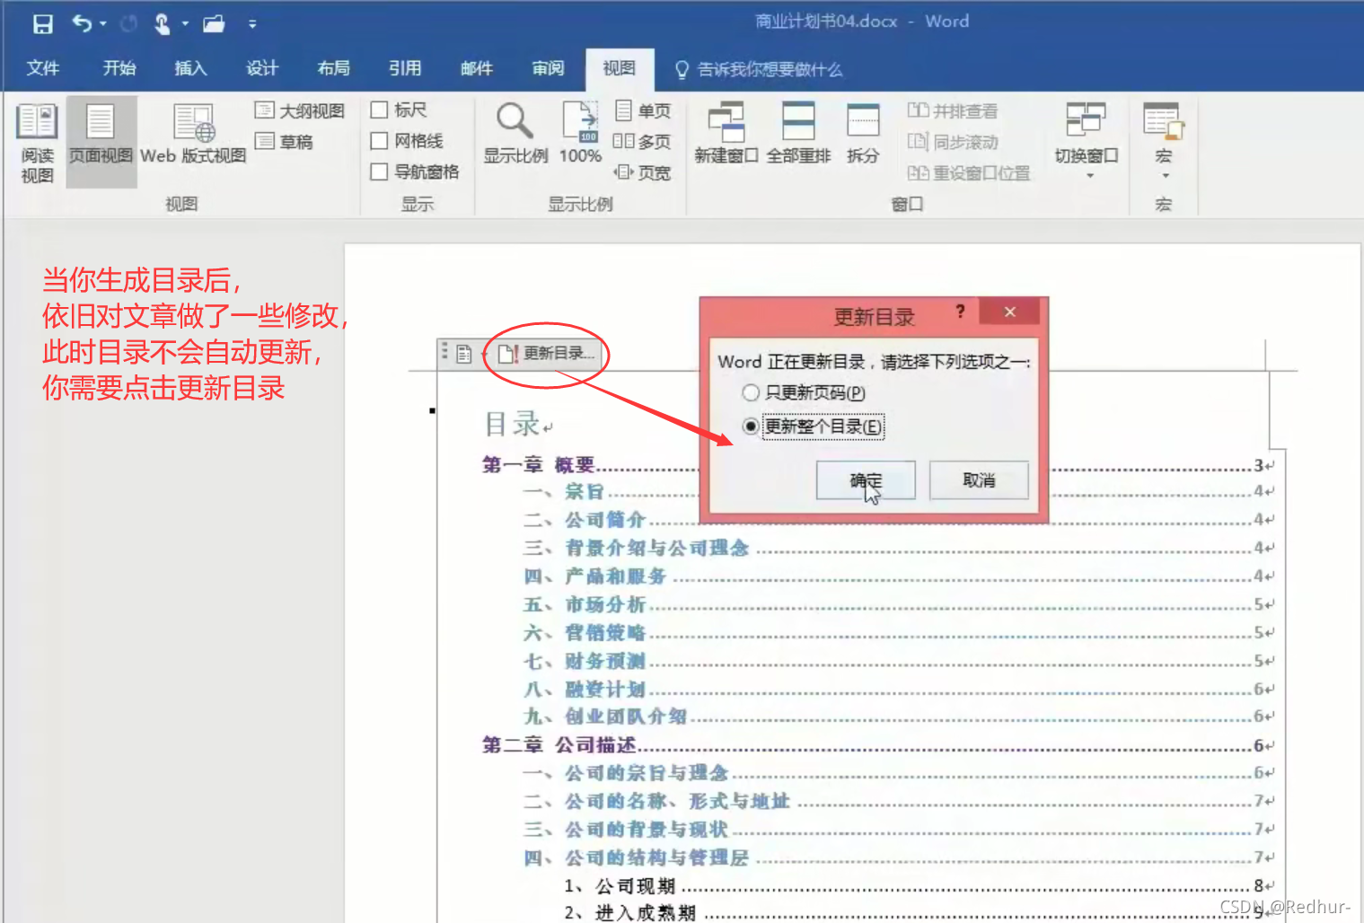Switch to the 开始 tab
1364x923 pixels.
(119, 68)
